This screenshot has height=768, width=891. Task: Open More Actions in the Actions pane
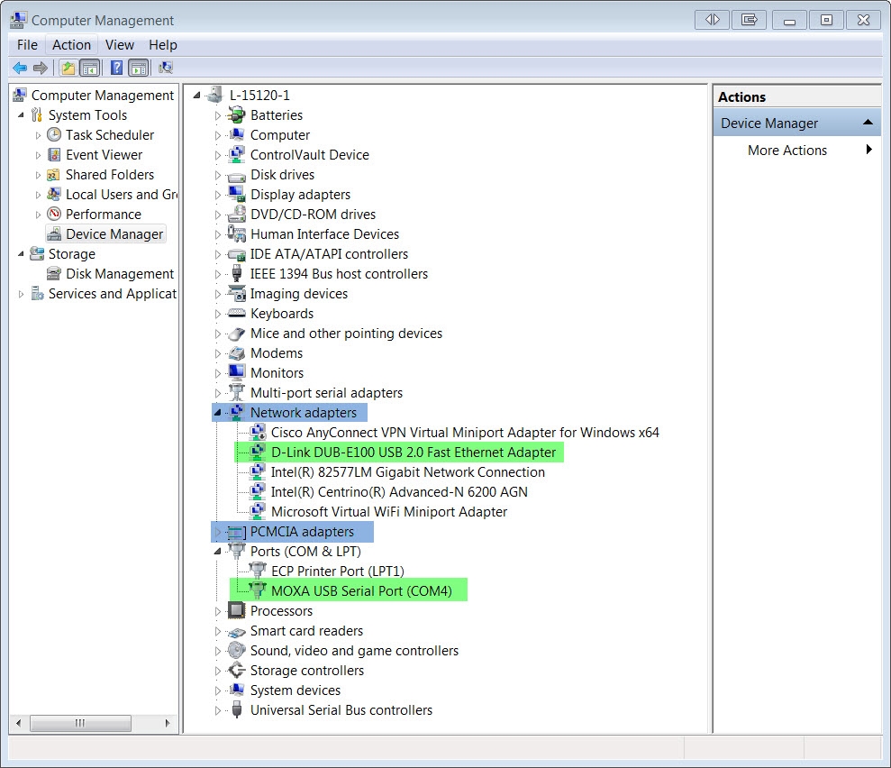[787, 151]
